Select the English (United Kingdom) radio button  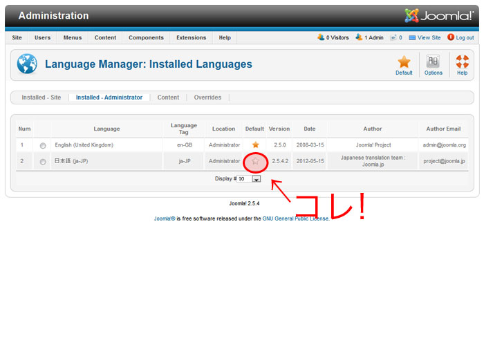pyautogui.click(x=43, y=146)
